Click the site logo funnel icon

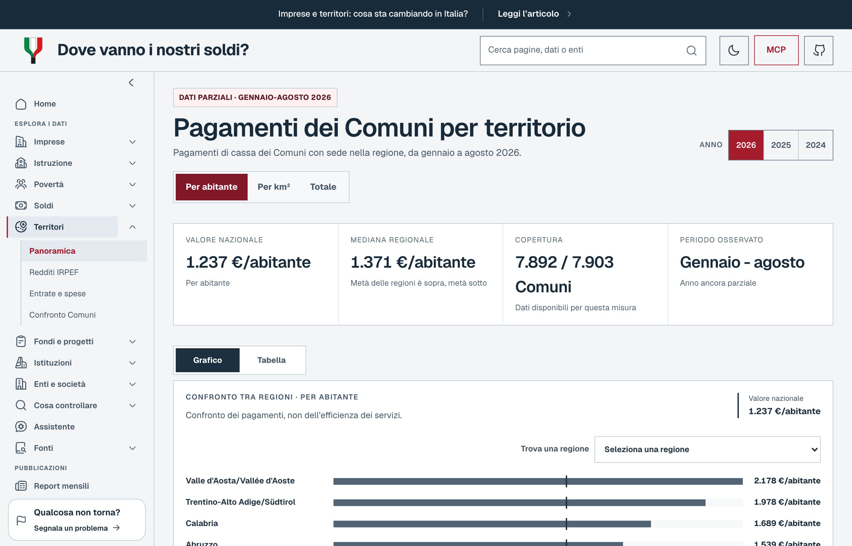[x=33, y=50]
